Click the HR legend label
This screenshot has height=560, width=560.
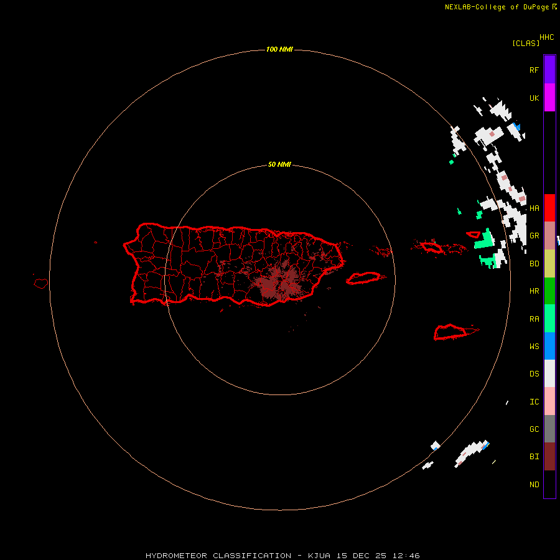pos(534,291)
